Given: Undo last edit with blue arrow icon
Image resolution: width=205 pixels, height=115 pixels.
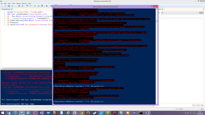Looking at the screenshot, I should click(27, 6).
